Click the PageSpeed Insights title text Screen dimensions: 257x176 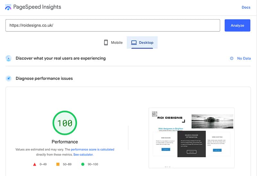37,7
